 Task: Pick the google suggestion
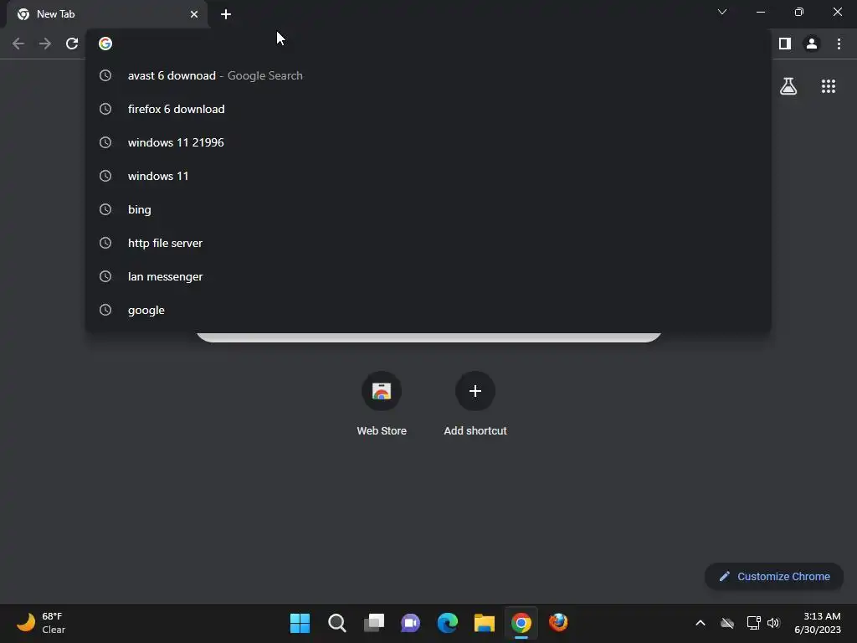(428, 310)
